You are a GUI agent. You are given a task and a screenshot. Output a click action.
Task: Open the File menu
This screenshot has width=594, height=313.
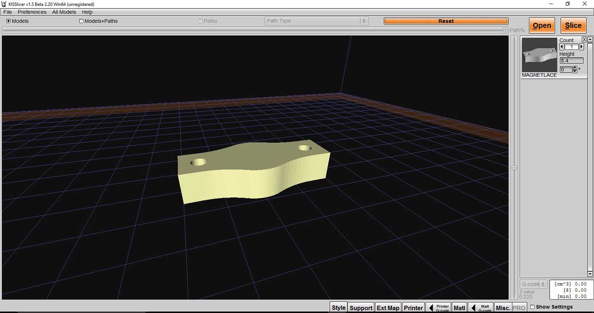[8, 12]
